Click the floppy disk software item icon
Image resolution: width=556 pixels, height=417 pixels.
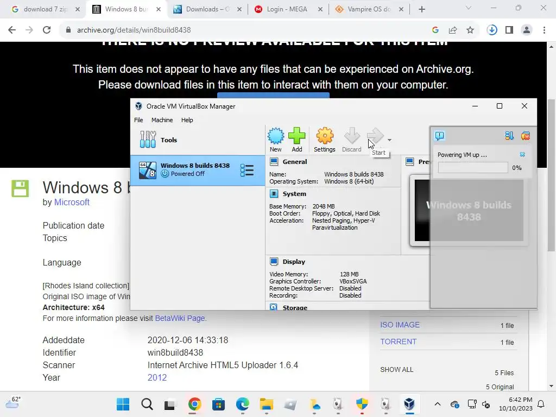click(x=20, y=188)
